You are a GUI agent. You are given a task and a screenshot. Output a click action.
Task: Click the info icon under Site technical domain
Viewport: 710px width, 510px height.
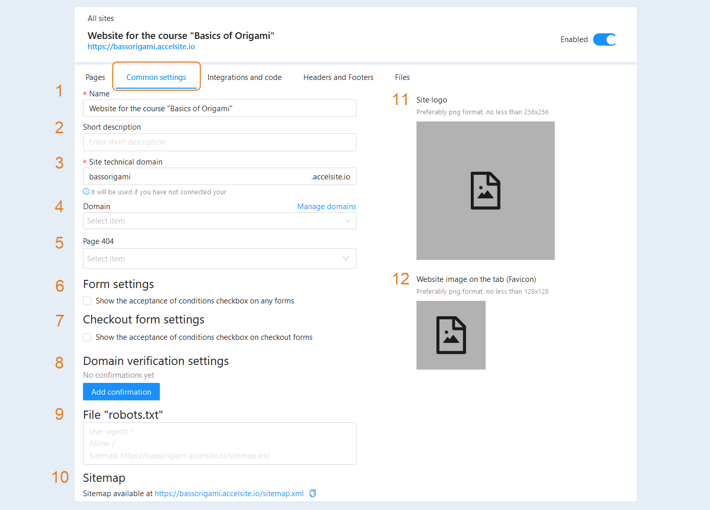point(86,192)
